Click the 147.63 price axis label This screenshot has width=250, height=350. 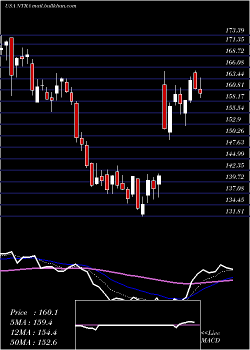tap(235, 142)
